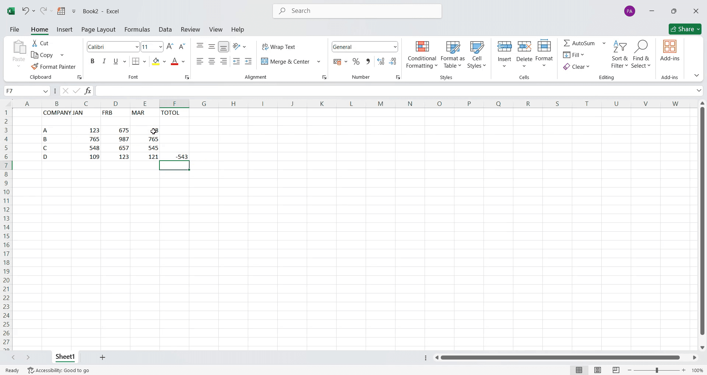The image size is (707, 375).
Task: Decrease font size with the smaller A icon
Action: tap(182, 47)
